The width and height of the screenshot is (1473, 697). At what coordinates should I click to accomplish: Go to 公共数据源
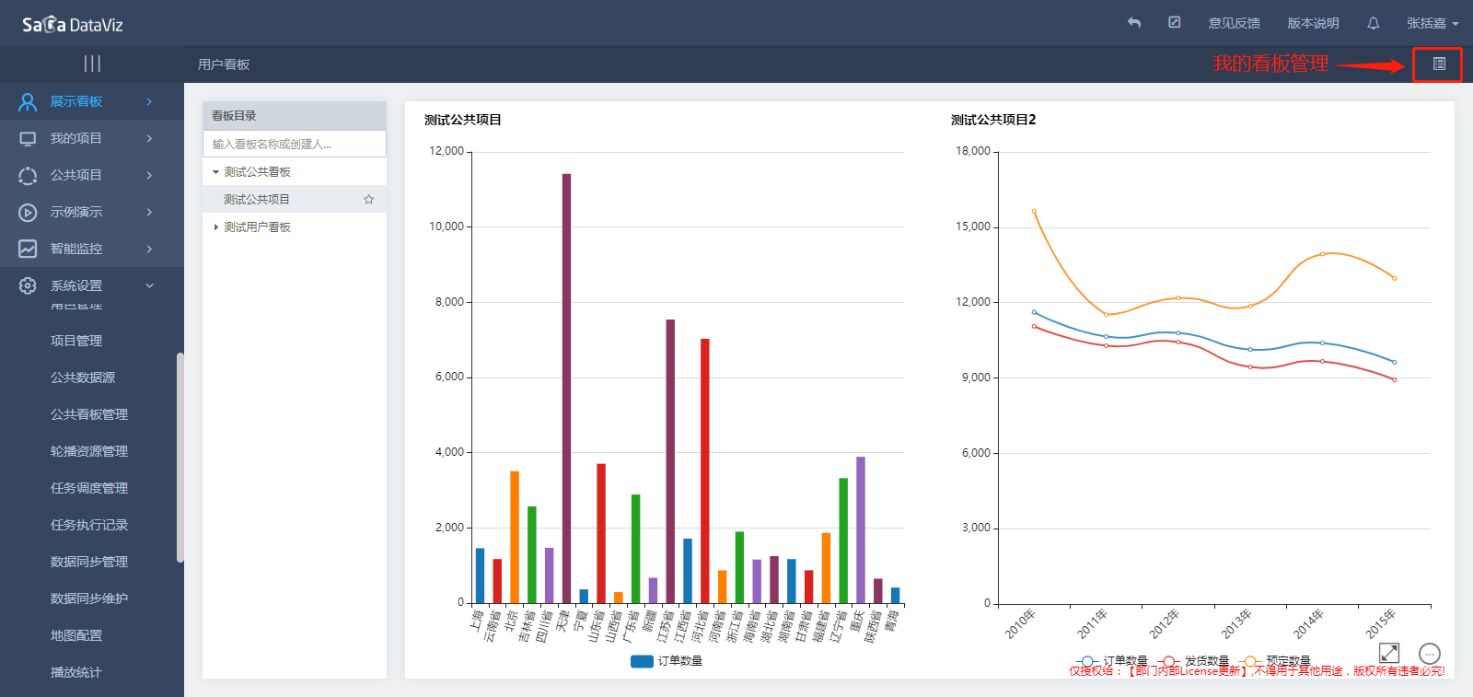pos(83,378)
